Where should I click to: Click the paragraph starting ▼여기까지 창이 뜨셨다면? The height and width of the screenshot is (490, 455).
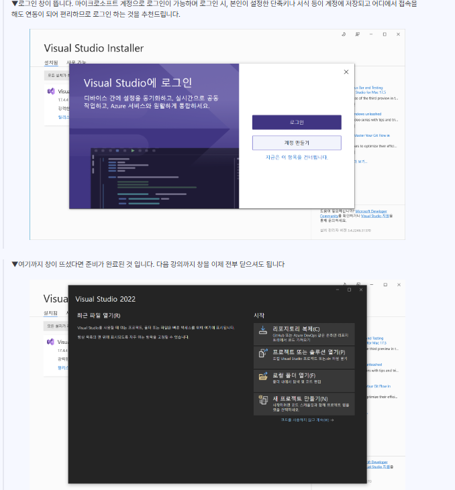click(x=148, y=264)
